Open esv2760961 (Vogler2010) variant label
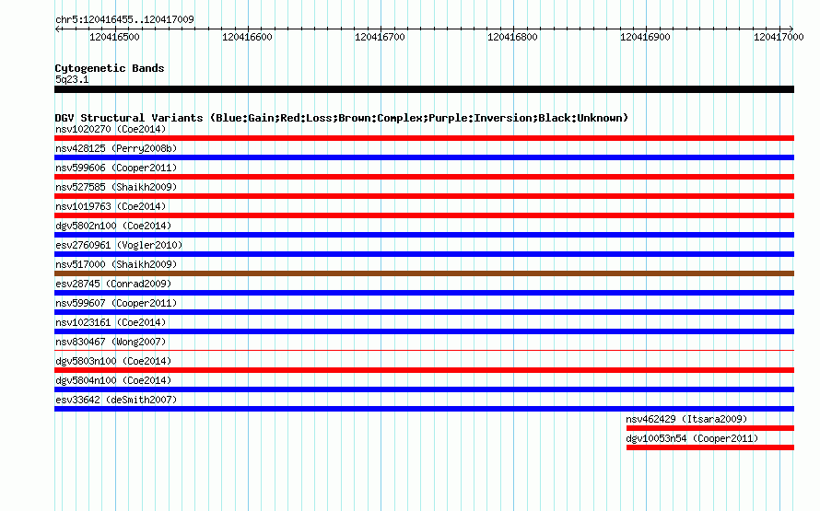820x511 pixels. pos(119,245)
